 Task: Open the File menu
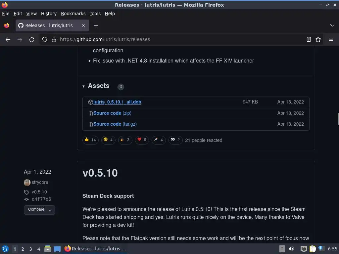pyautogui.click(x=6, y=14)
